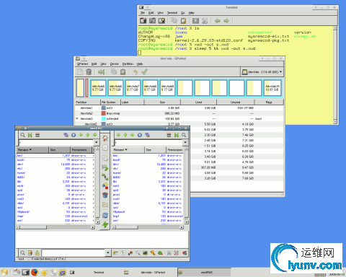The width and height of the screenshot is (346, 277).
Task: Sort the left pane by Filename header
Action: (32, 149)
